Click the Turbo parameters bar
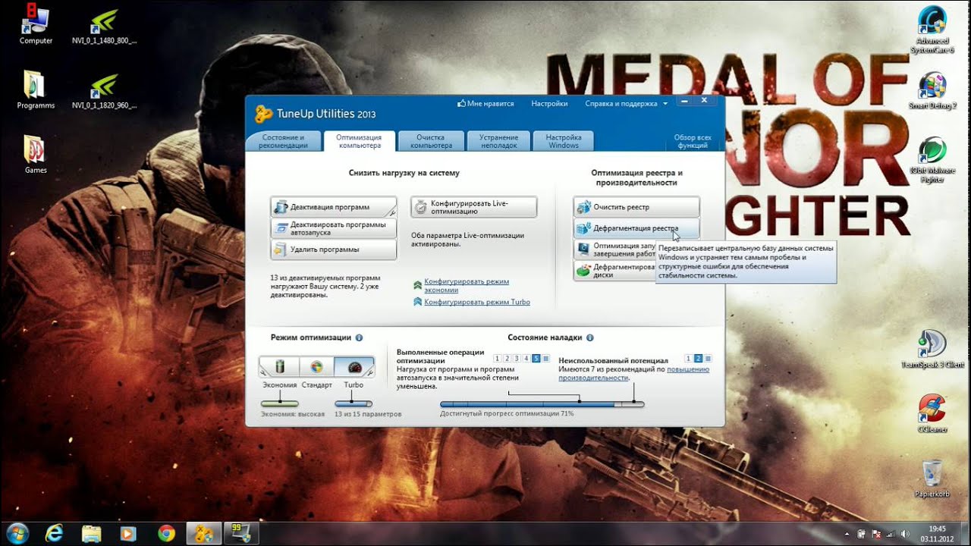 coord(354,403)
